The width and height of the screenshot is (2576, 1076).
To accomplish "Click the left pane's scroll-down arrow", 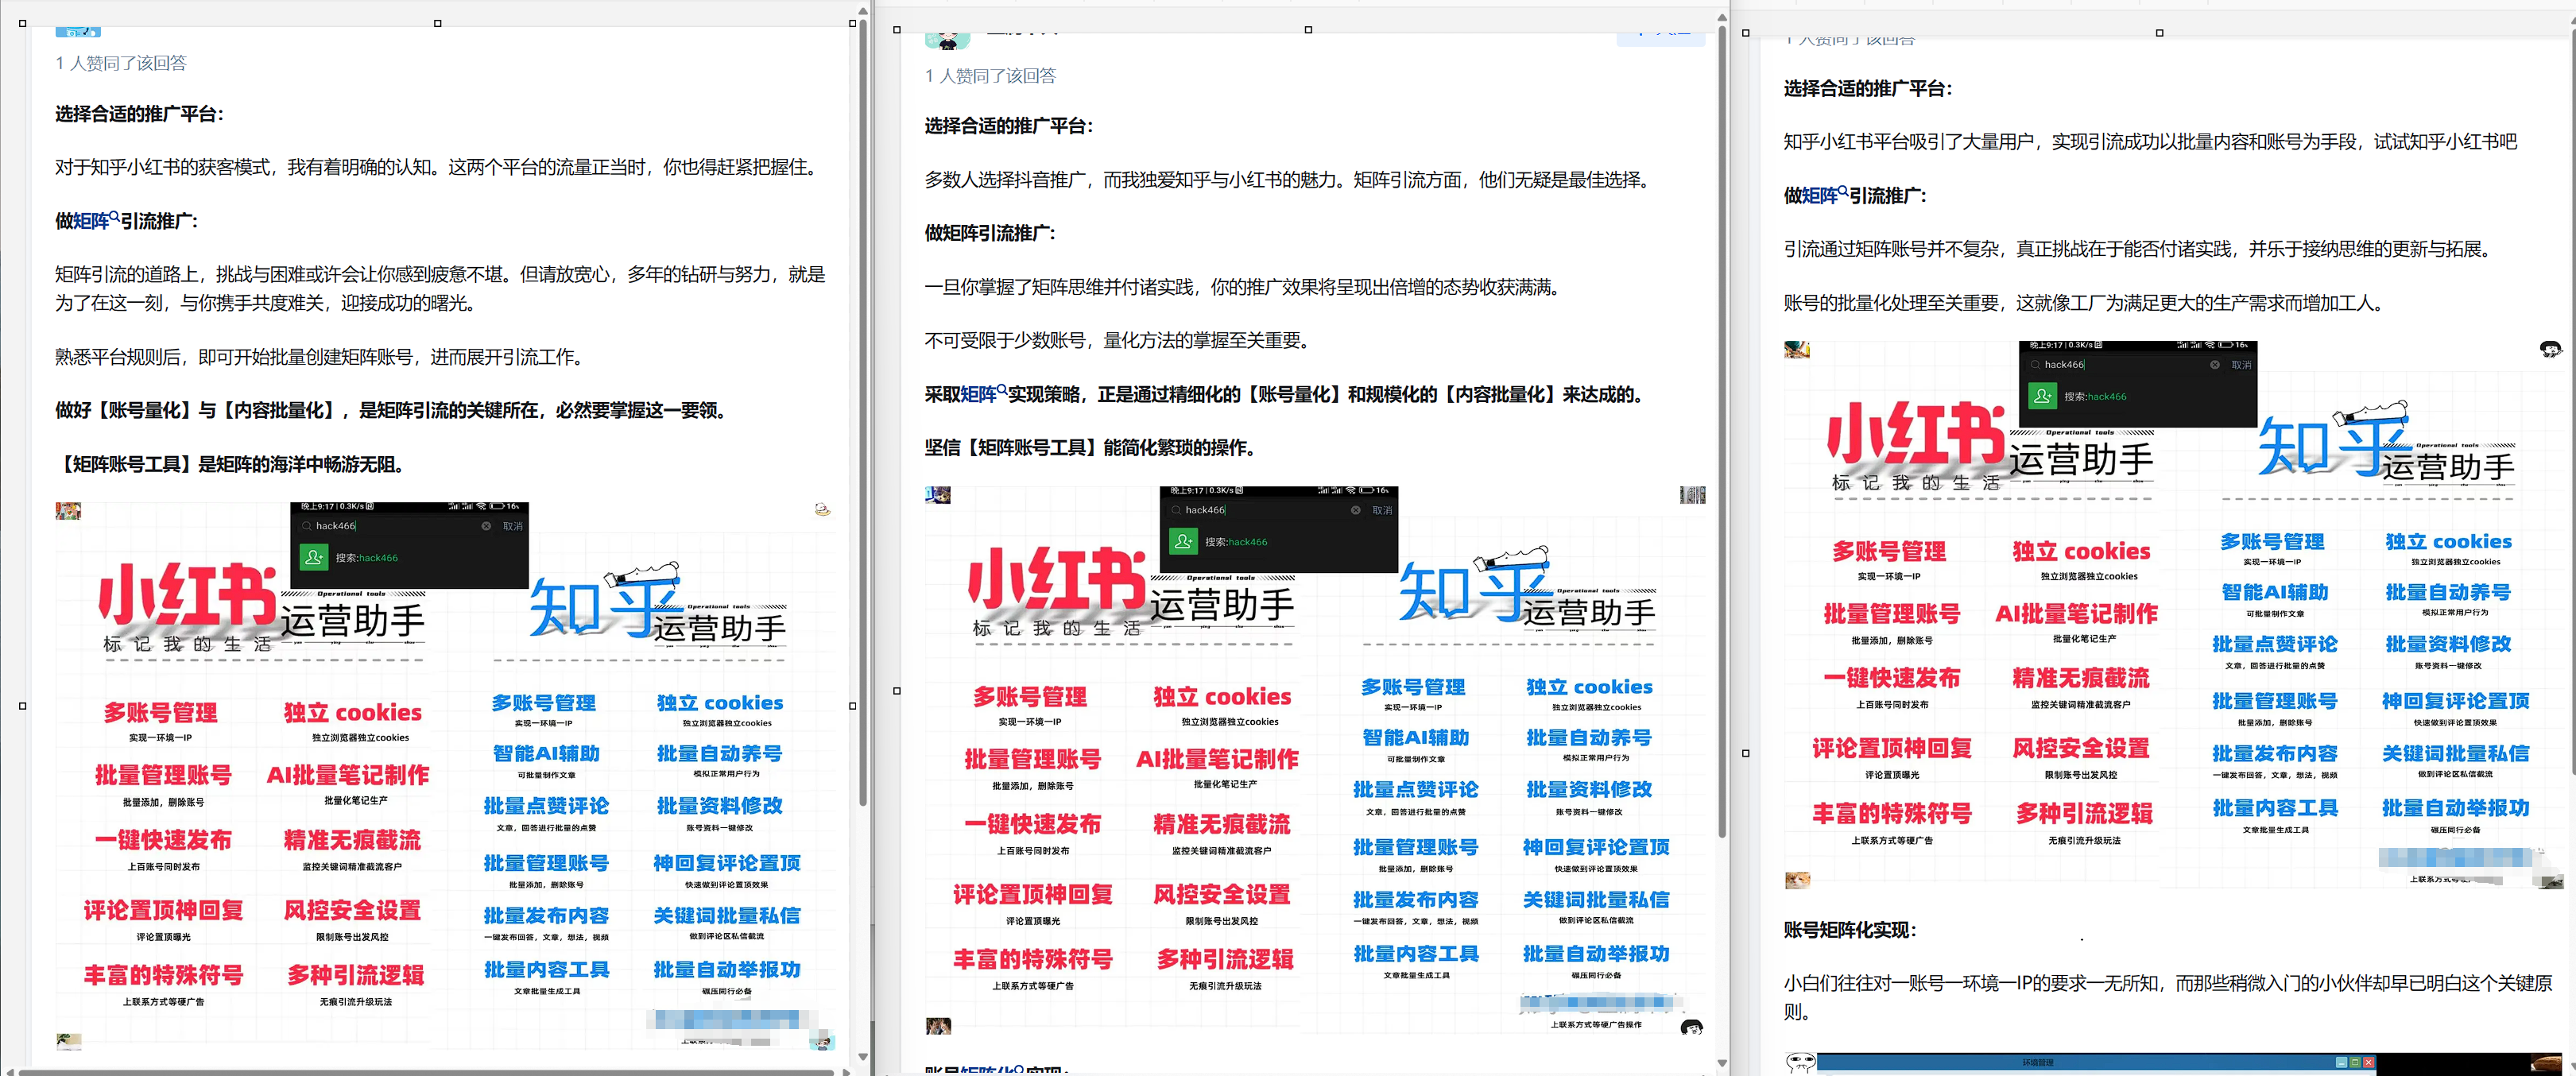I will tap(864, 1056).
